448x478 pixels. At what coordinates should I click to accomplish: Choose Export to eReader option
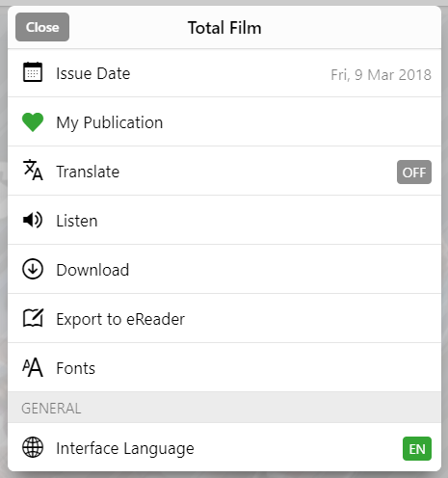click(x=224, y=318)
